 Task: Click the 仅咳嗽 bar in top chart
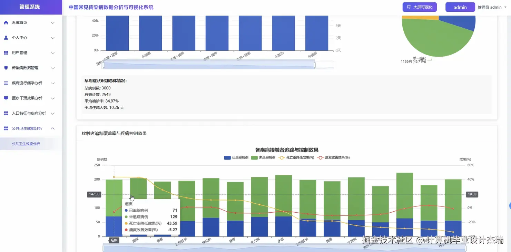point(150,33)
